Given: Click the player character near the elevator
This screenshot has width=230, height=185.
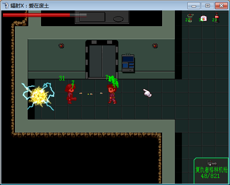Looking at the screenshot, I should 112,94.
